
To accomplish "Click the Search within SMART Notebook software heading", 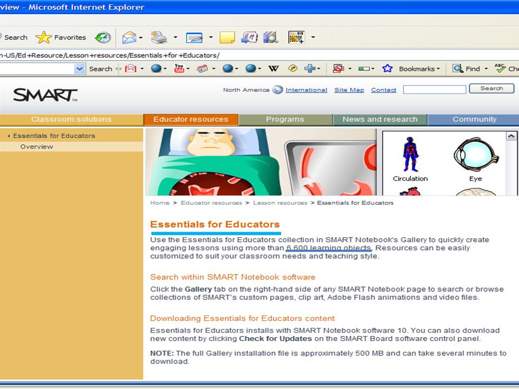I will (x=232, y=277).
